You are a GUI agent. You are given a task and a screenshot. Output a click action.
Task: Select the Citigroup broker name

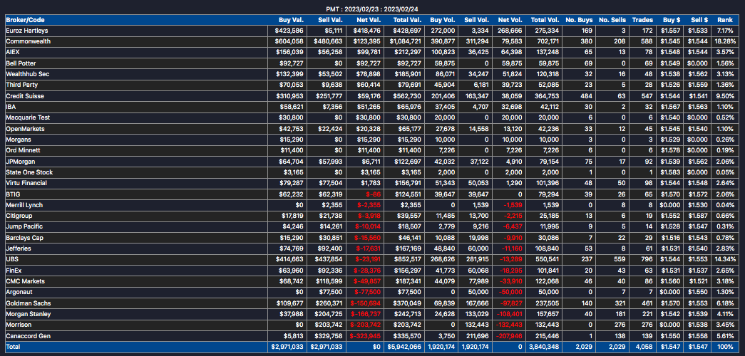[19, 216]
